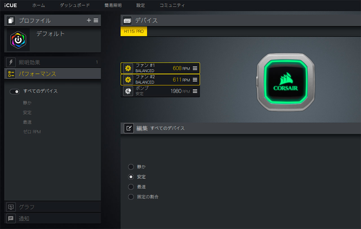Switch to 簡易照明 tab
This screenshot has height=229, width=361.
pos(113,5)
